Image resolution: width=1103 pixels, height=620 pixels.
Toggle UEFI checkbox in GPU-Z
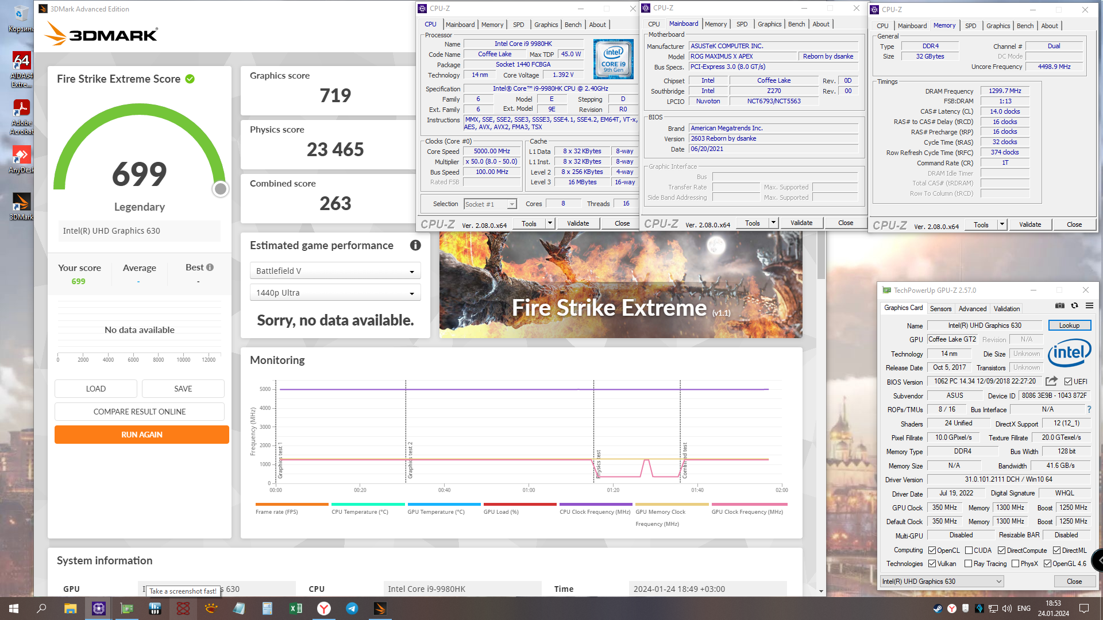click(x=1068, y=382)
